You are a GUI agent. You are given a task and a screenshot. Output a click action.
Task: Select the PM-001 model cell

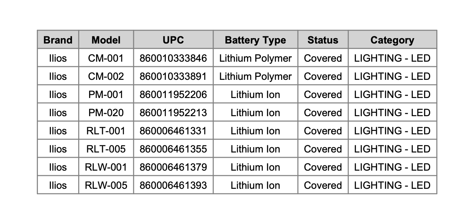pos(106,95)
